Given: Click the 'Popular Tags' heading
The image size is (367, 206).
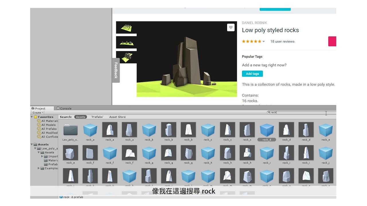Looking at the screenshot, I should [x=252, y=57].
